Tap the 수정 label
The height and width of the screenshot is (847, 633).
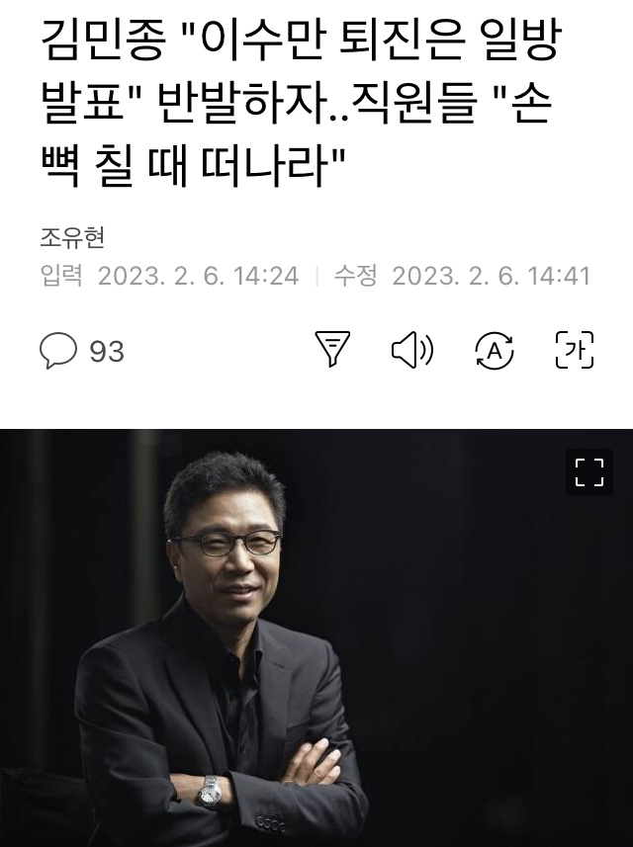355,276
